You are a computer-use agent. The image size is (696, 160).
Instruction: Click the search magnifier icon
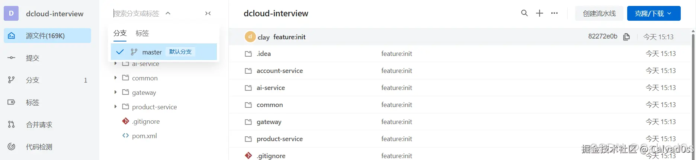524,13
